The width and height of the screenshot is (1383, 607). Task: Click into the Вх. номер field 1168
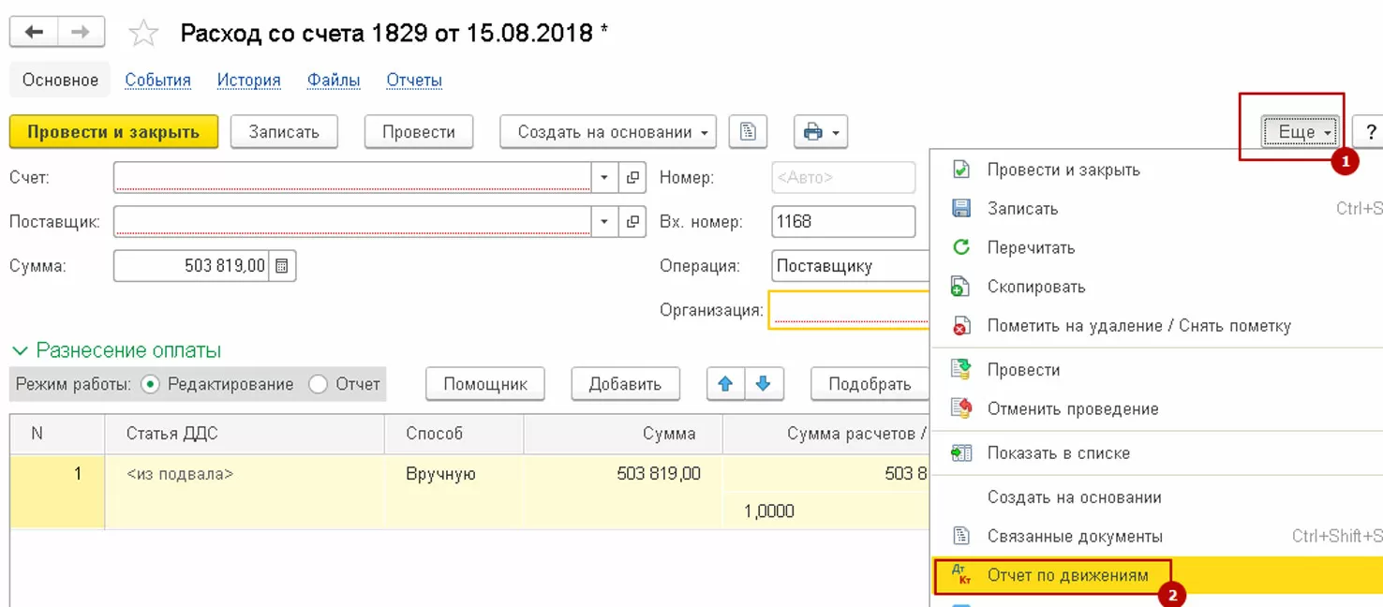pyautogui.click(x=843, y=222)
